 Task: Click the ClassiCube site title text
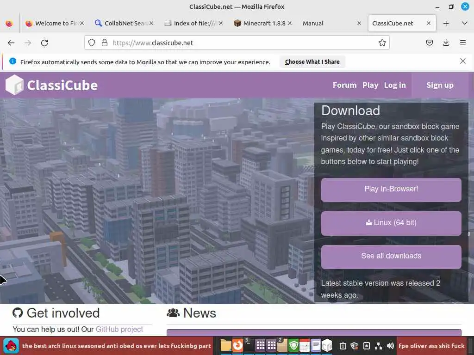62,86
